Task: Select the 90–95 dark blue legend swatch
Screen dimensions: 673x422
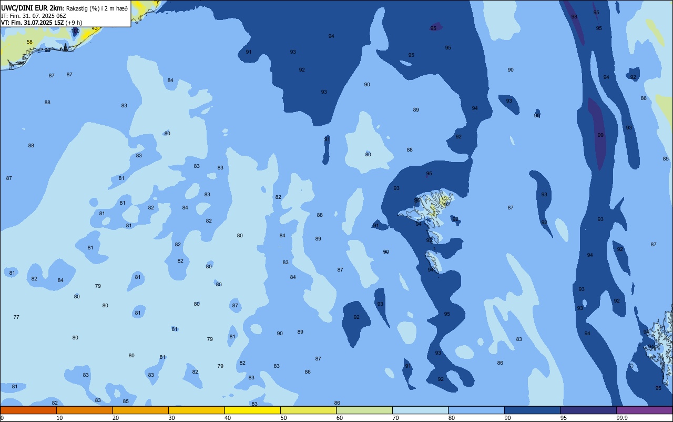Action: [532, 410]
